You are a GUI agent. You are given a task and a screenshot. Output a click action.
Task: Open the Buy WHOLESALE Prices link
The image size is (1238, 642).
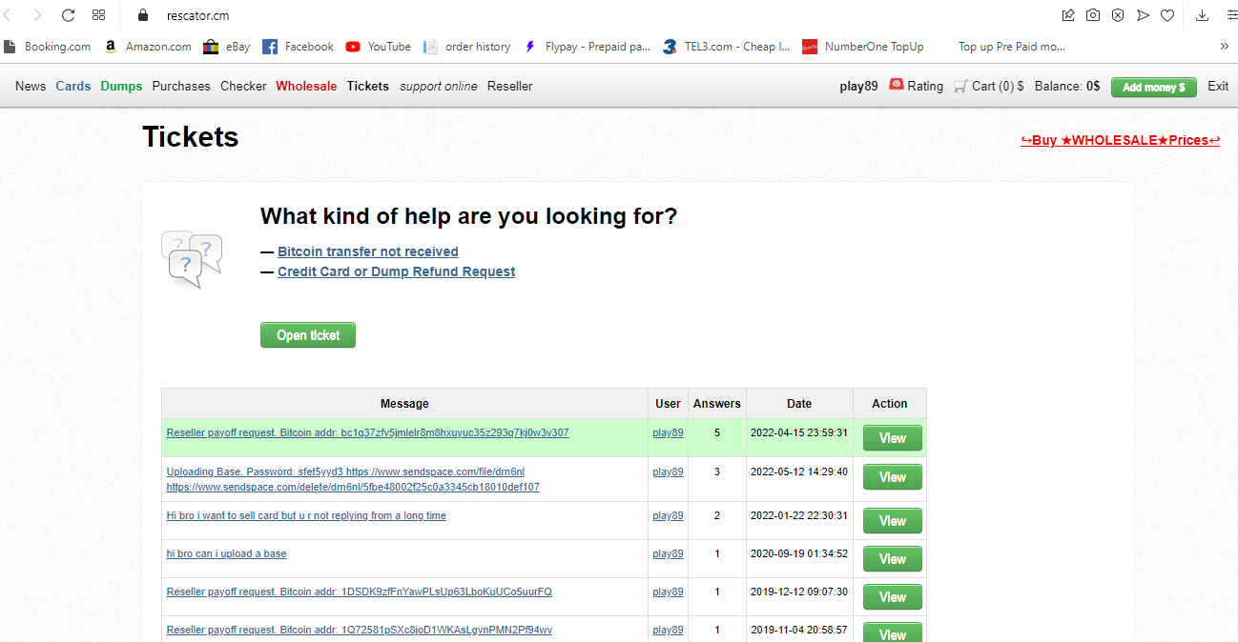1120,140
